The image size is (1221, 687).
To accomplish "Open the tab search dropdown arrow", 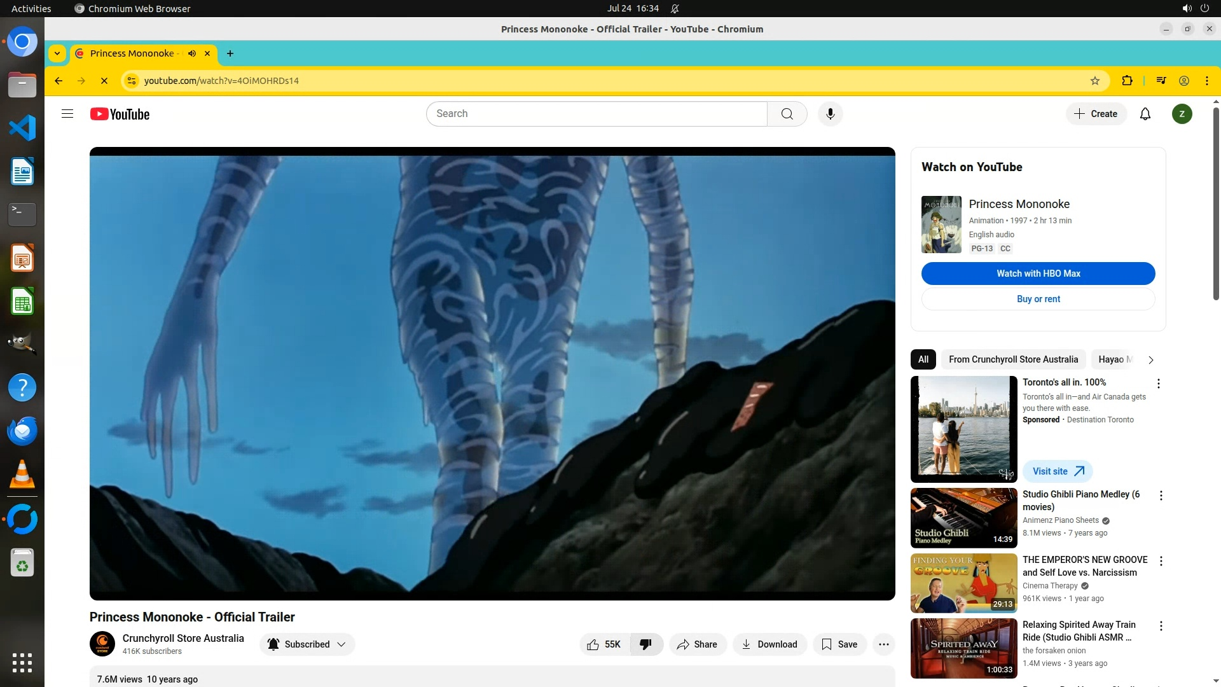I will pos(57,53).
